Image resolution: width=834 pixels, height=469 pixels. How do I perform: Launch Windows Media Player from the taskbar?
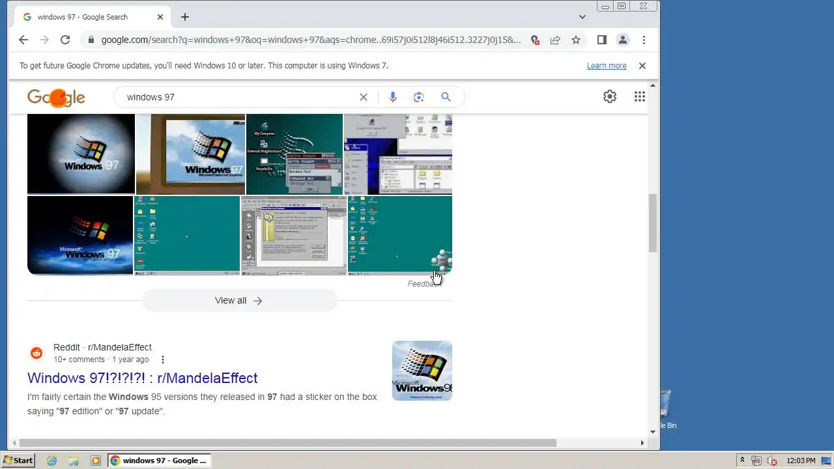coord(96,461)
